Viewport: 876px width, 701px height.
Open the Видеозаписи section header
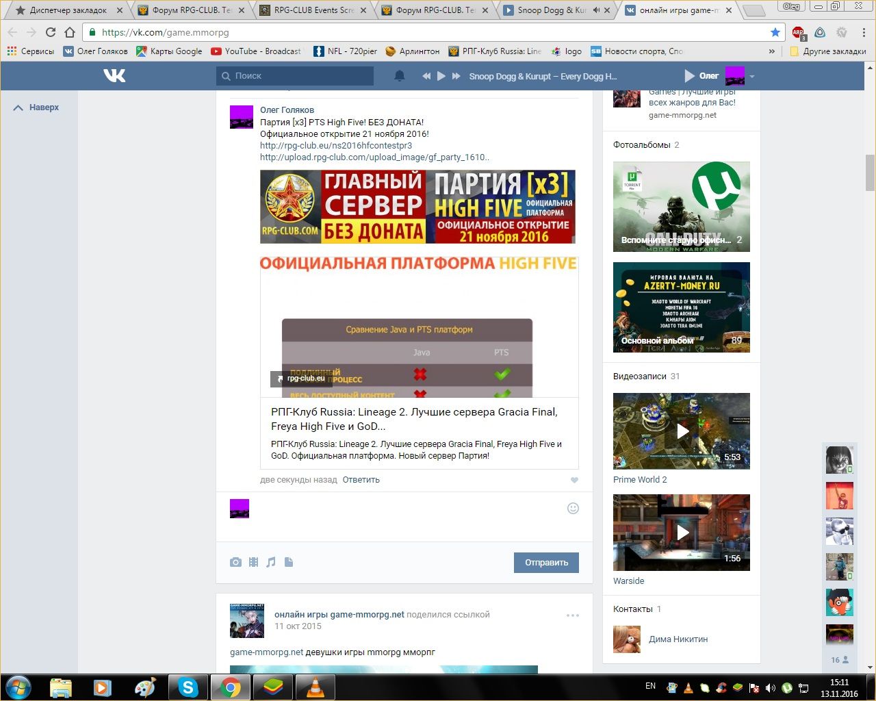click(640, 376)
